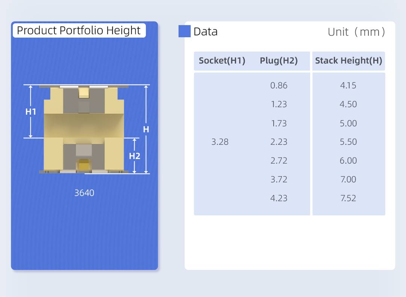The width and height of the screenshot is (406, 297).
Task: Click the blue square beside Data heading
Action: [x=185, y=31]
